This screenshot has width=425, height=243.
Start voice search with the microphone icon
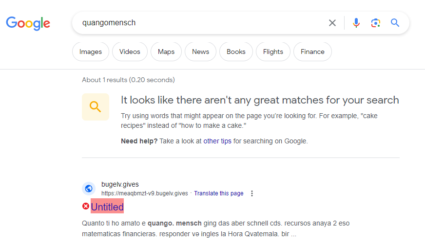point(356,23)
